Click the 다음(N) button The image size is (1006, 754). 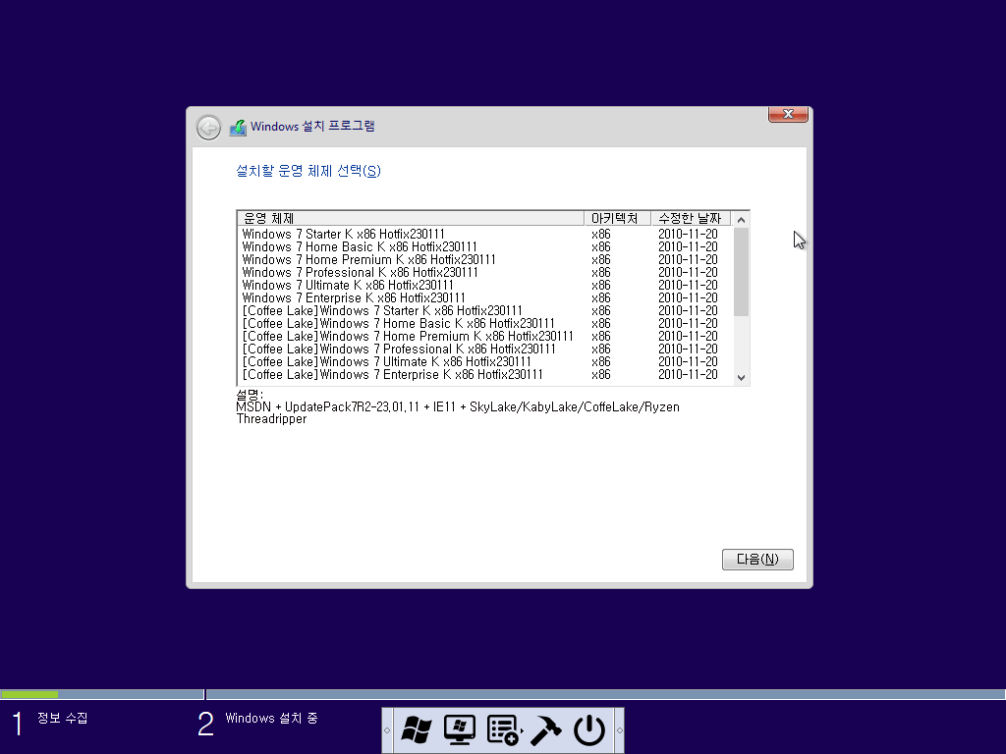coord(757,559)
